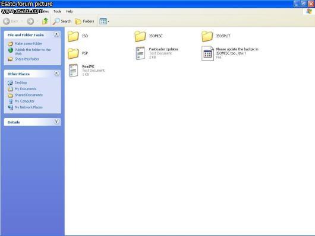The height and width of the screenshot is (236, 315).
Task: Expand the Details panel
Action: tap(56, 122)
